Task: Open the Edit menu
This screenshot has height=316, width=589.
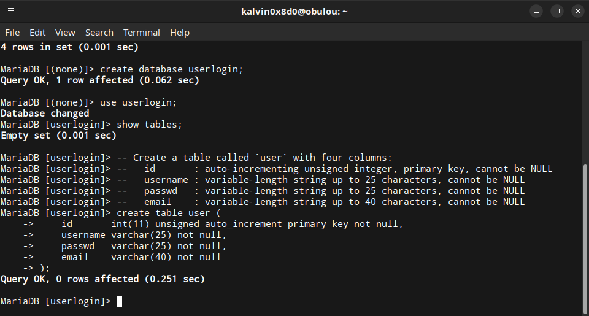Action: [x=37, y=33]
